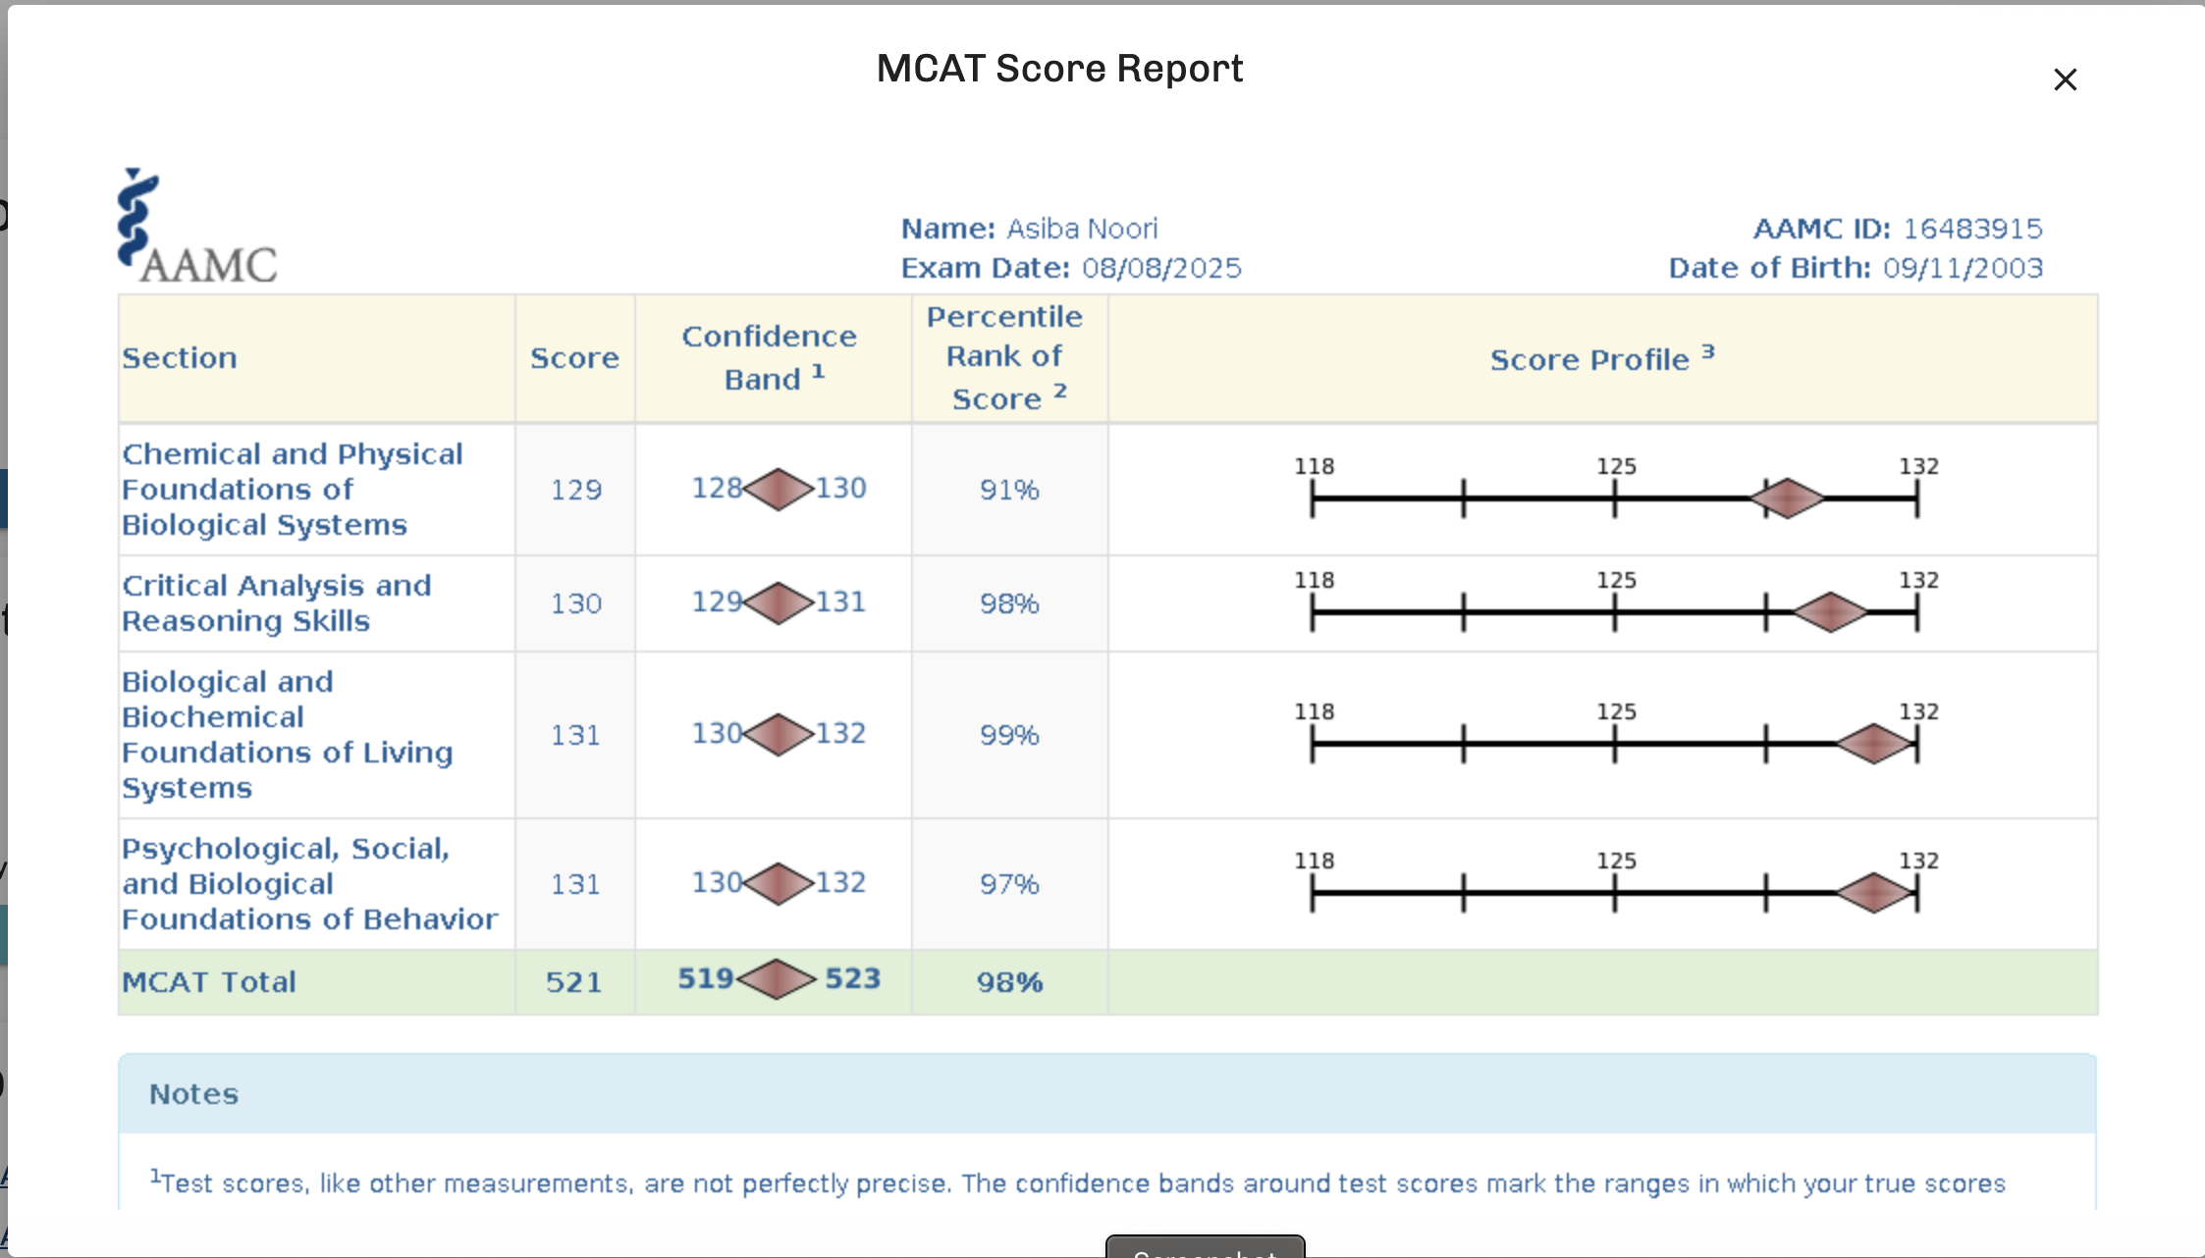Image resolution: width=2205 pixels, height=1258 pixels.
Task: Click the MCAT Total row label
Action: [209, 982]
